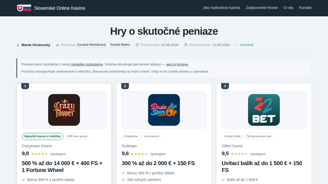This screenshot has width=328, height=184.
Task: Open the Crazy Tower casino logo
Action: pos(64,110)
